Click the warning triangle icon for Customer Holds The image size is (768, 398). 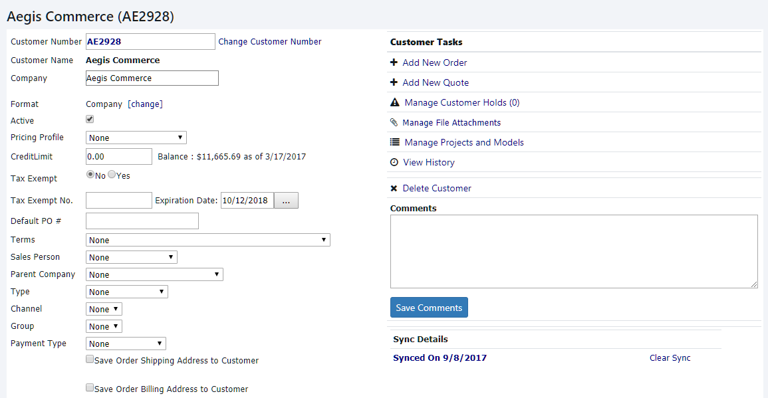point(395,102)
